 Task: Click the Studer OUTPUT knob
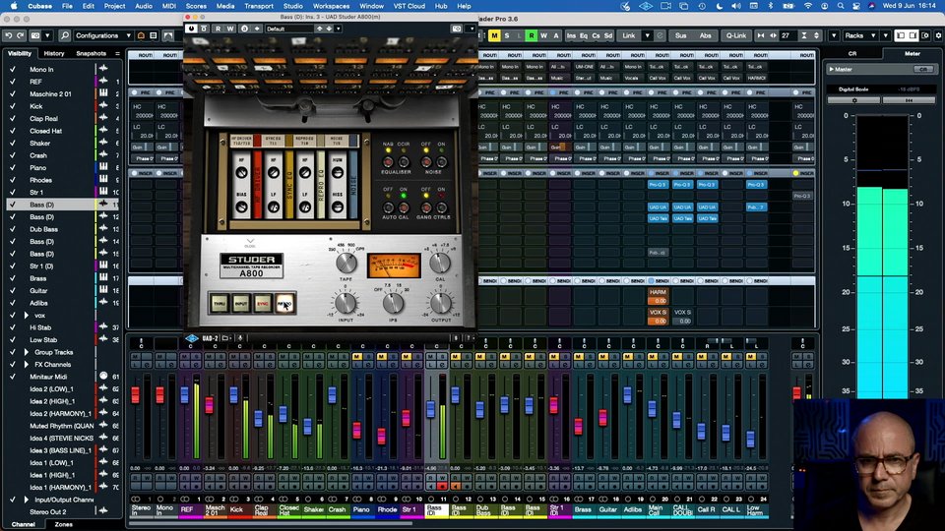pos(441,302)
